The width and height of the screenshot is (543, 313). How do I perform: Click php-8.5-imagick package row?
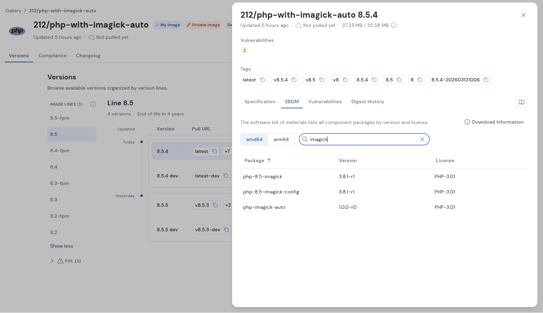pos(384,176)
